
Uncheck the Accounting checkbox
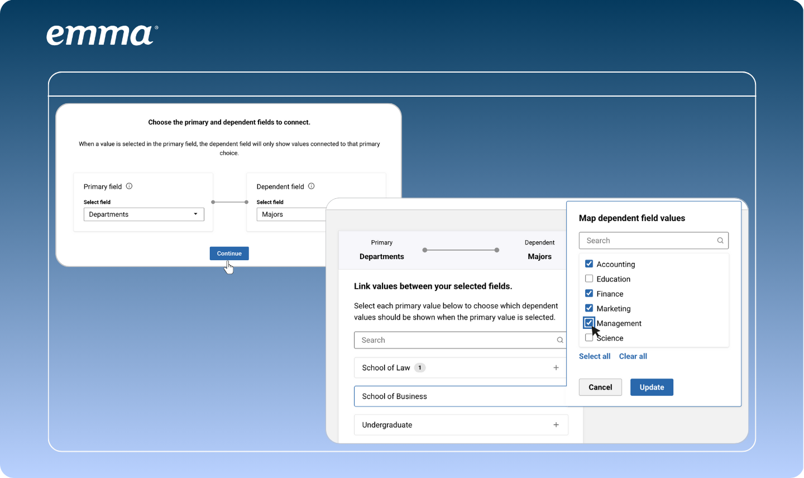point(589,264)
